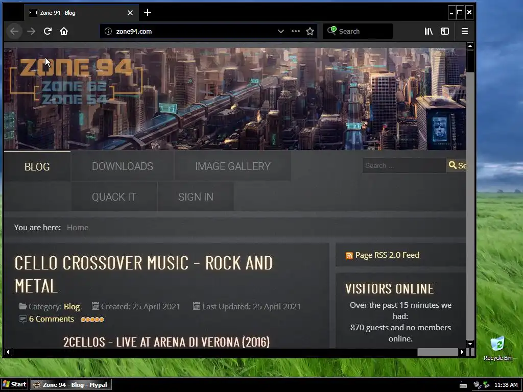Bookmark this page with the star icon
The image size is (523, 392).
(310, 31)
